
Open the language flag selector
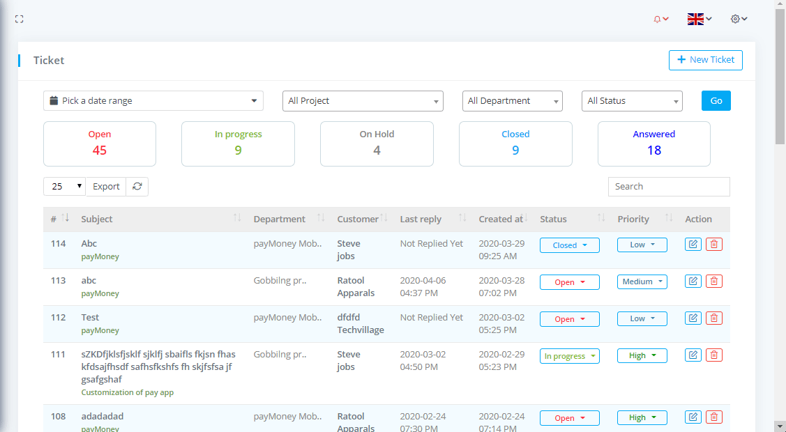(699, 20)
